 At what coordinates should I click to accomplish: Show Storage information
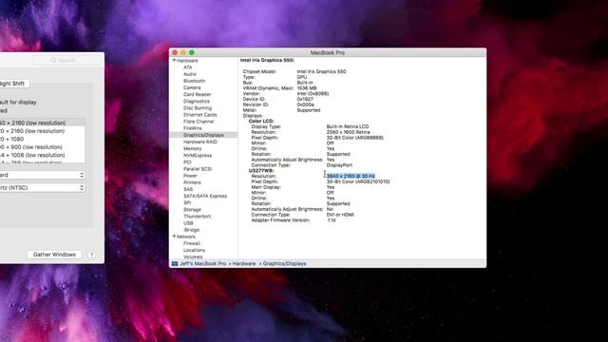point(192,209)
